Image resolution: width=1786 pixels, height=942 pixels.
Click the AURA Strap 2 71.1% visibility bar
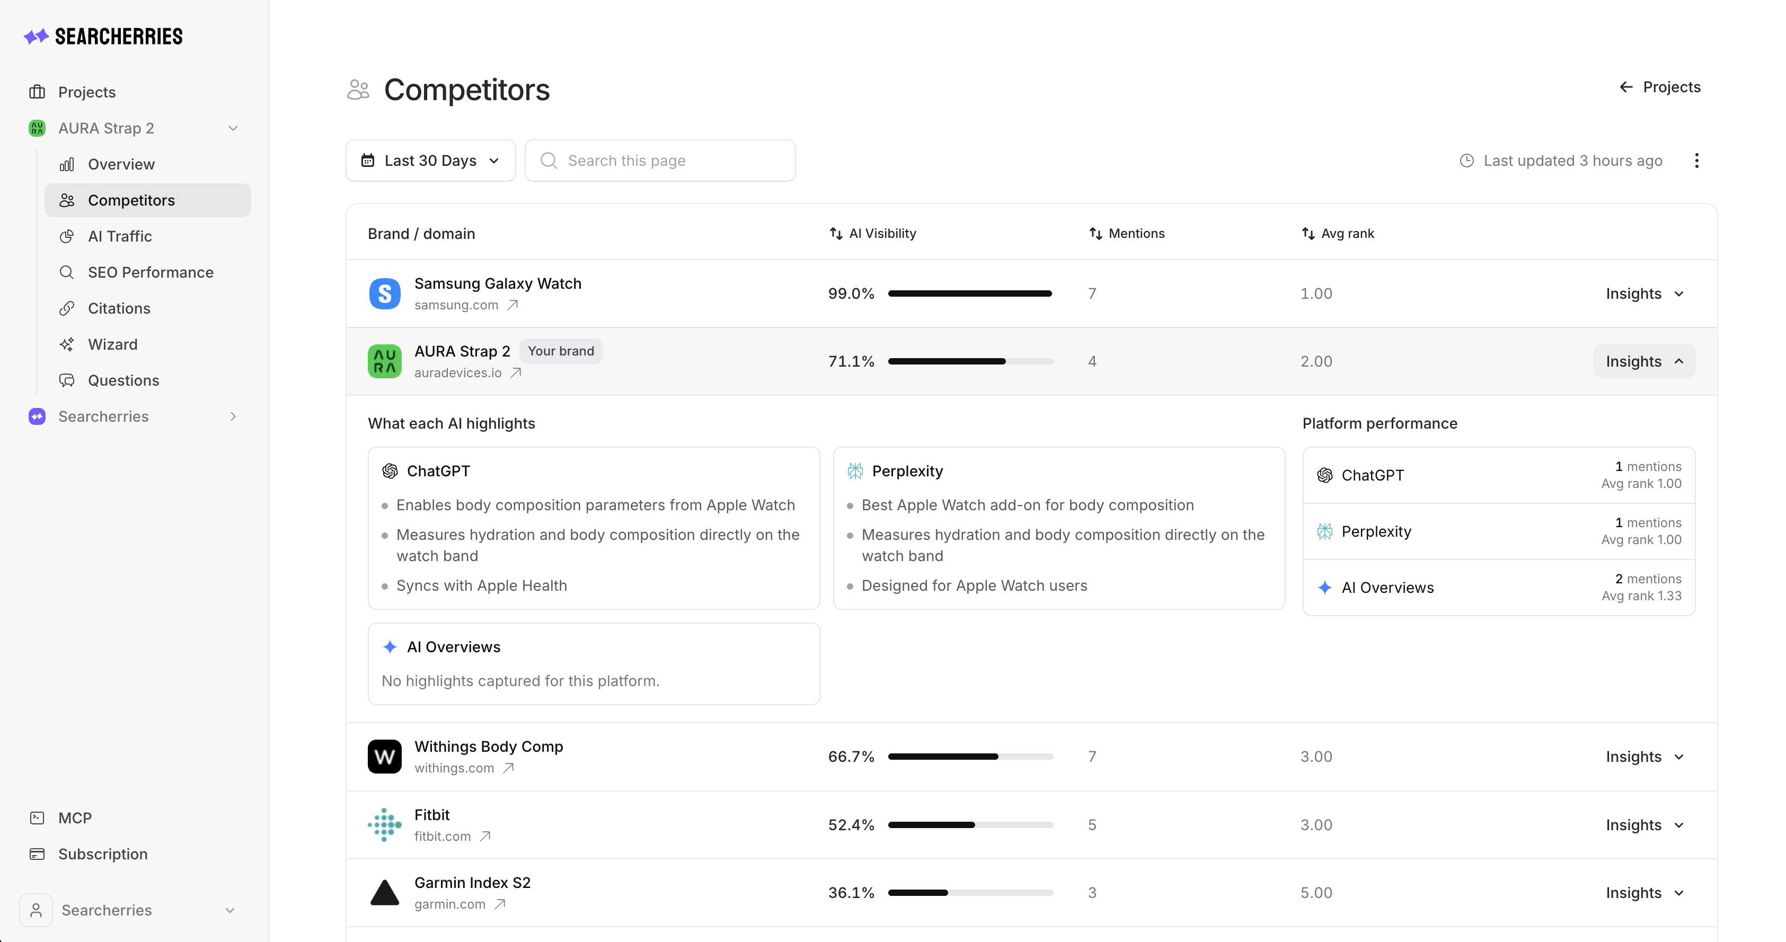(970, 361)
